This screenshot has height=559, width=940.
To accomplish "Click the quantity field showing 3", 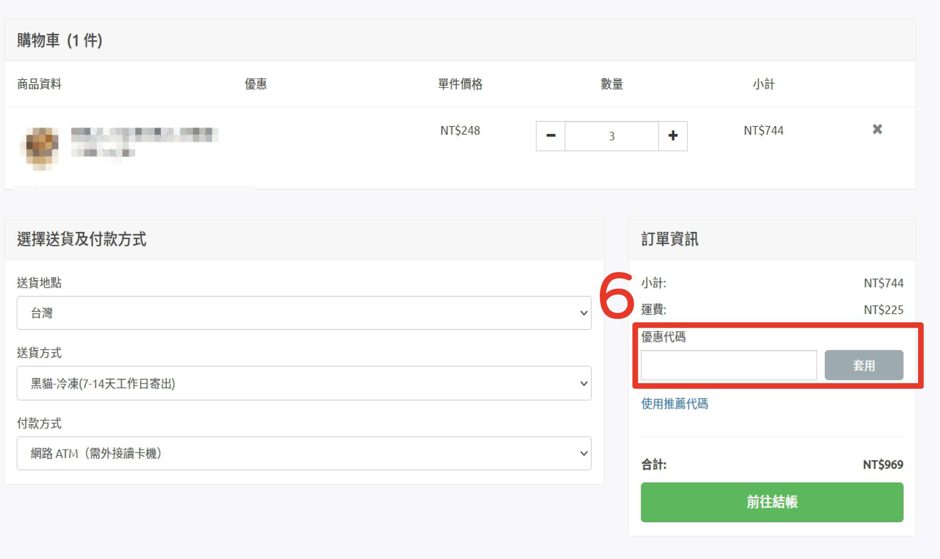I will point(611,136).
